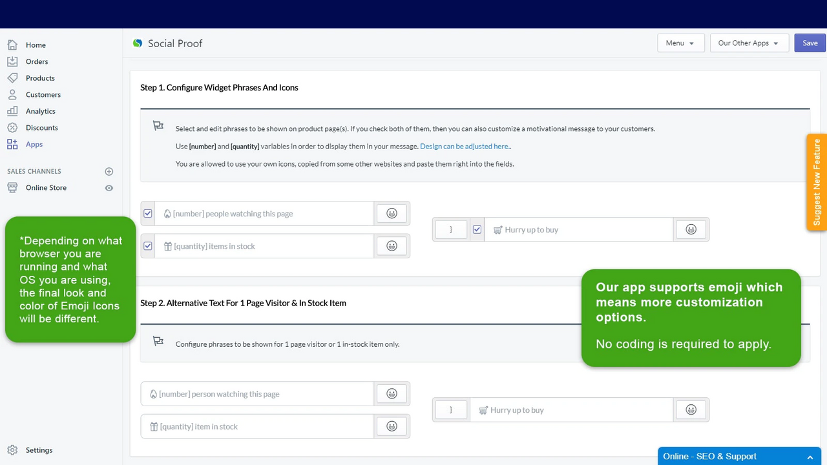Uncheck the '[quantity] items in stock' phrase

(x=148, y=245)
